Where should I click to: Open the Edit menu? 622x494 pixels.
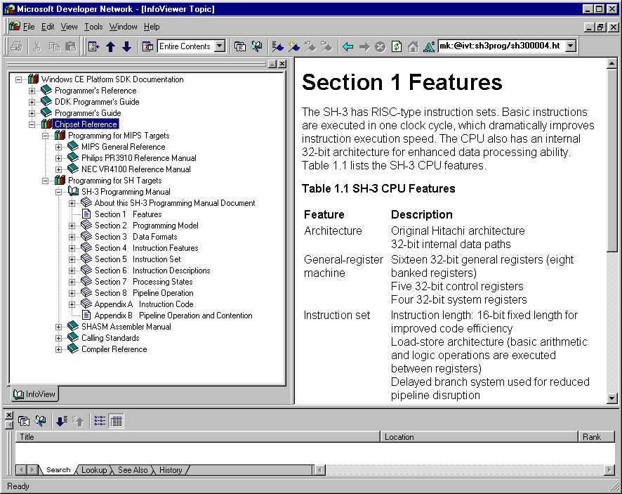(x=48, y=27)
